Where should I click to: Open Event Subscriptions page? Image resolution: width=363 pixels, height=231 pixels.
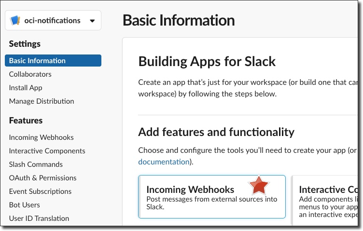click(40, 191)
